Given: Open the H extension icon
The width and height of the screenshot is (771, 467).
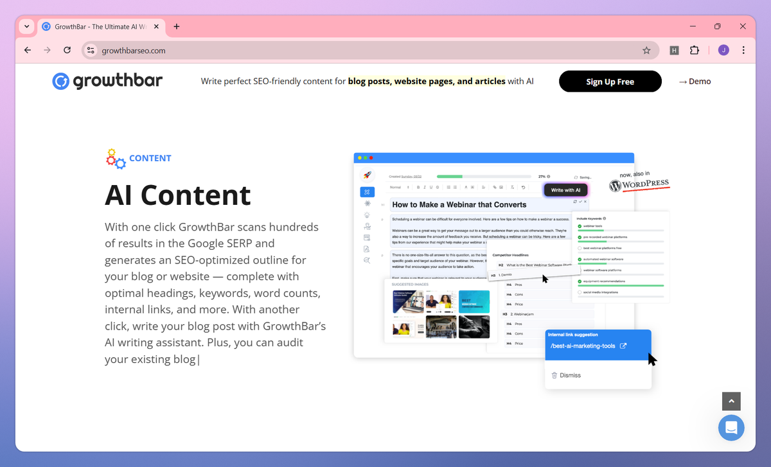Looking at the screenshot, I should point(674,50).
